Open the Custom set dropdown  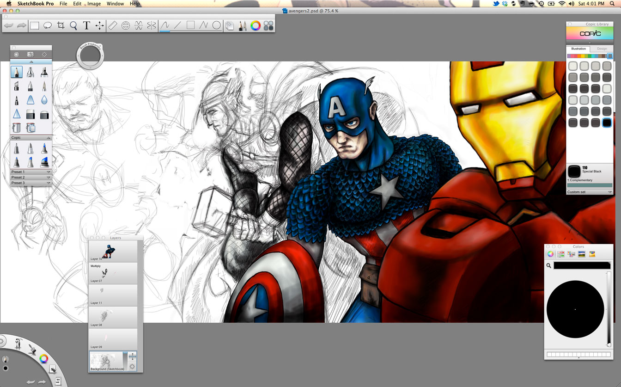click(609, 192)
